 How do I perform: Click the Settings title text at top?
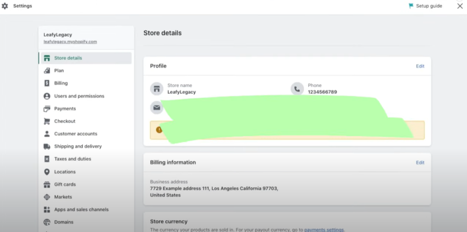point(23,6)
